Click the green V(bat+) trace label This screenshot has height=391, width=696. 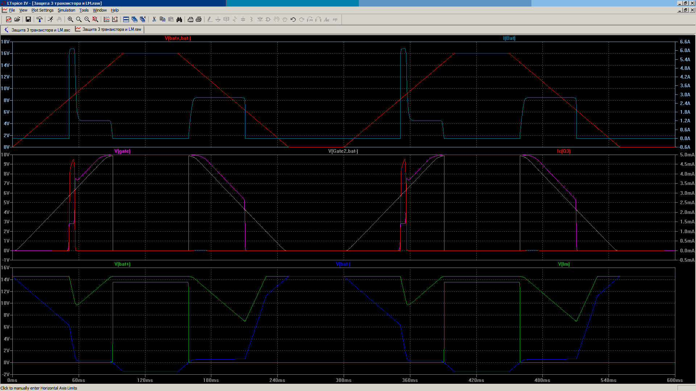[x=123, y=264]
